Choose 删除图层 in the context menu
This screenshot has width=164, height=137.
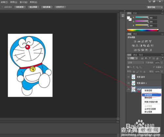[152, 98]
